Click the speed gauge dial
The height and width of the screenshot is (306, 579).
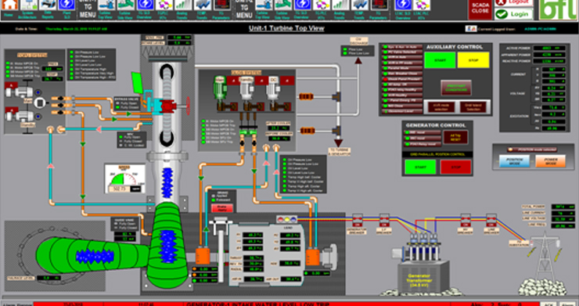125,179
